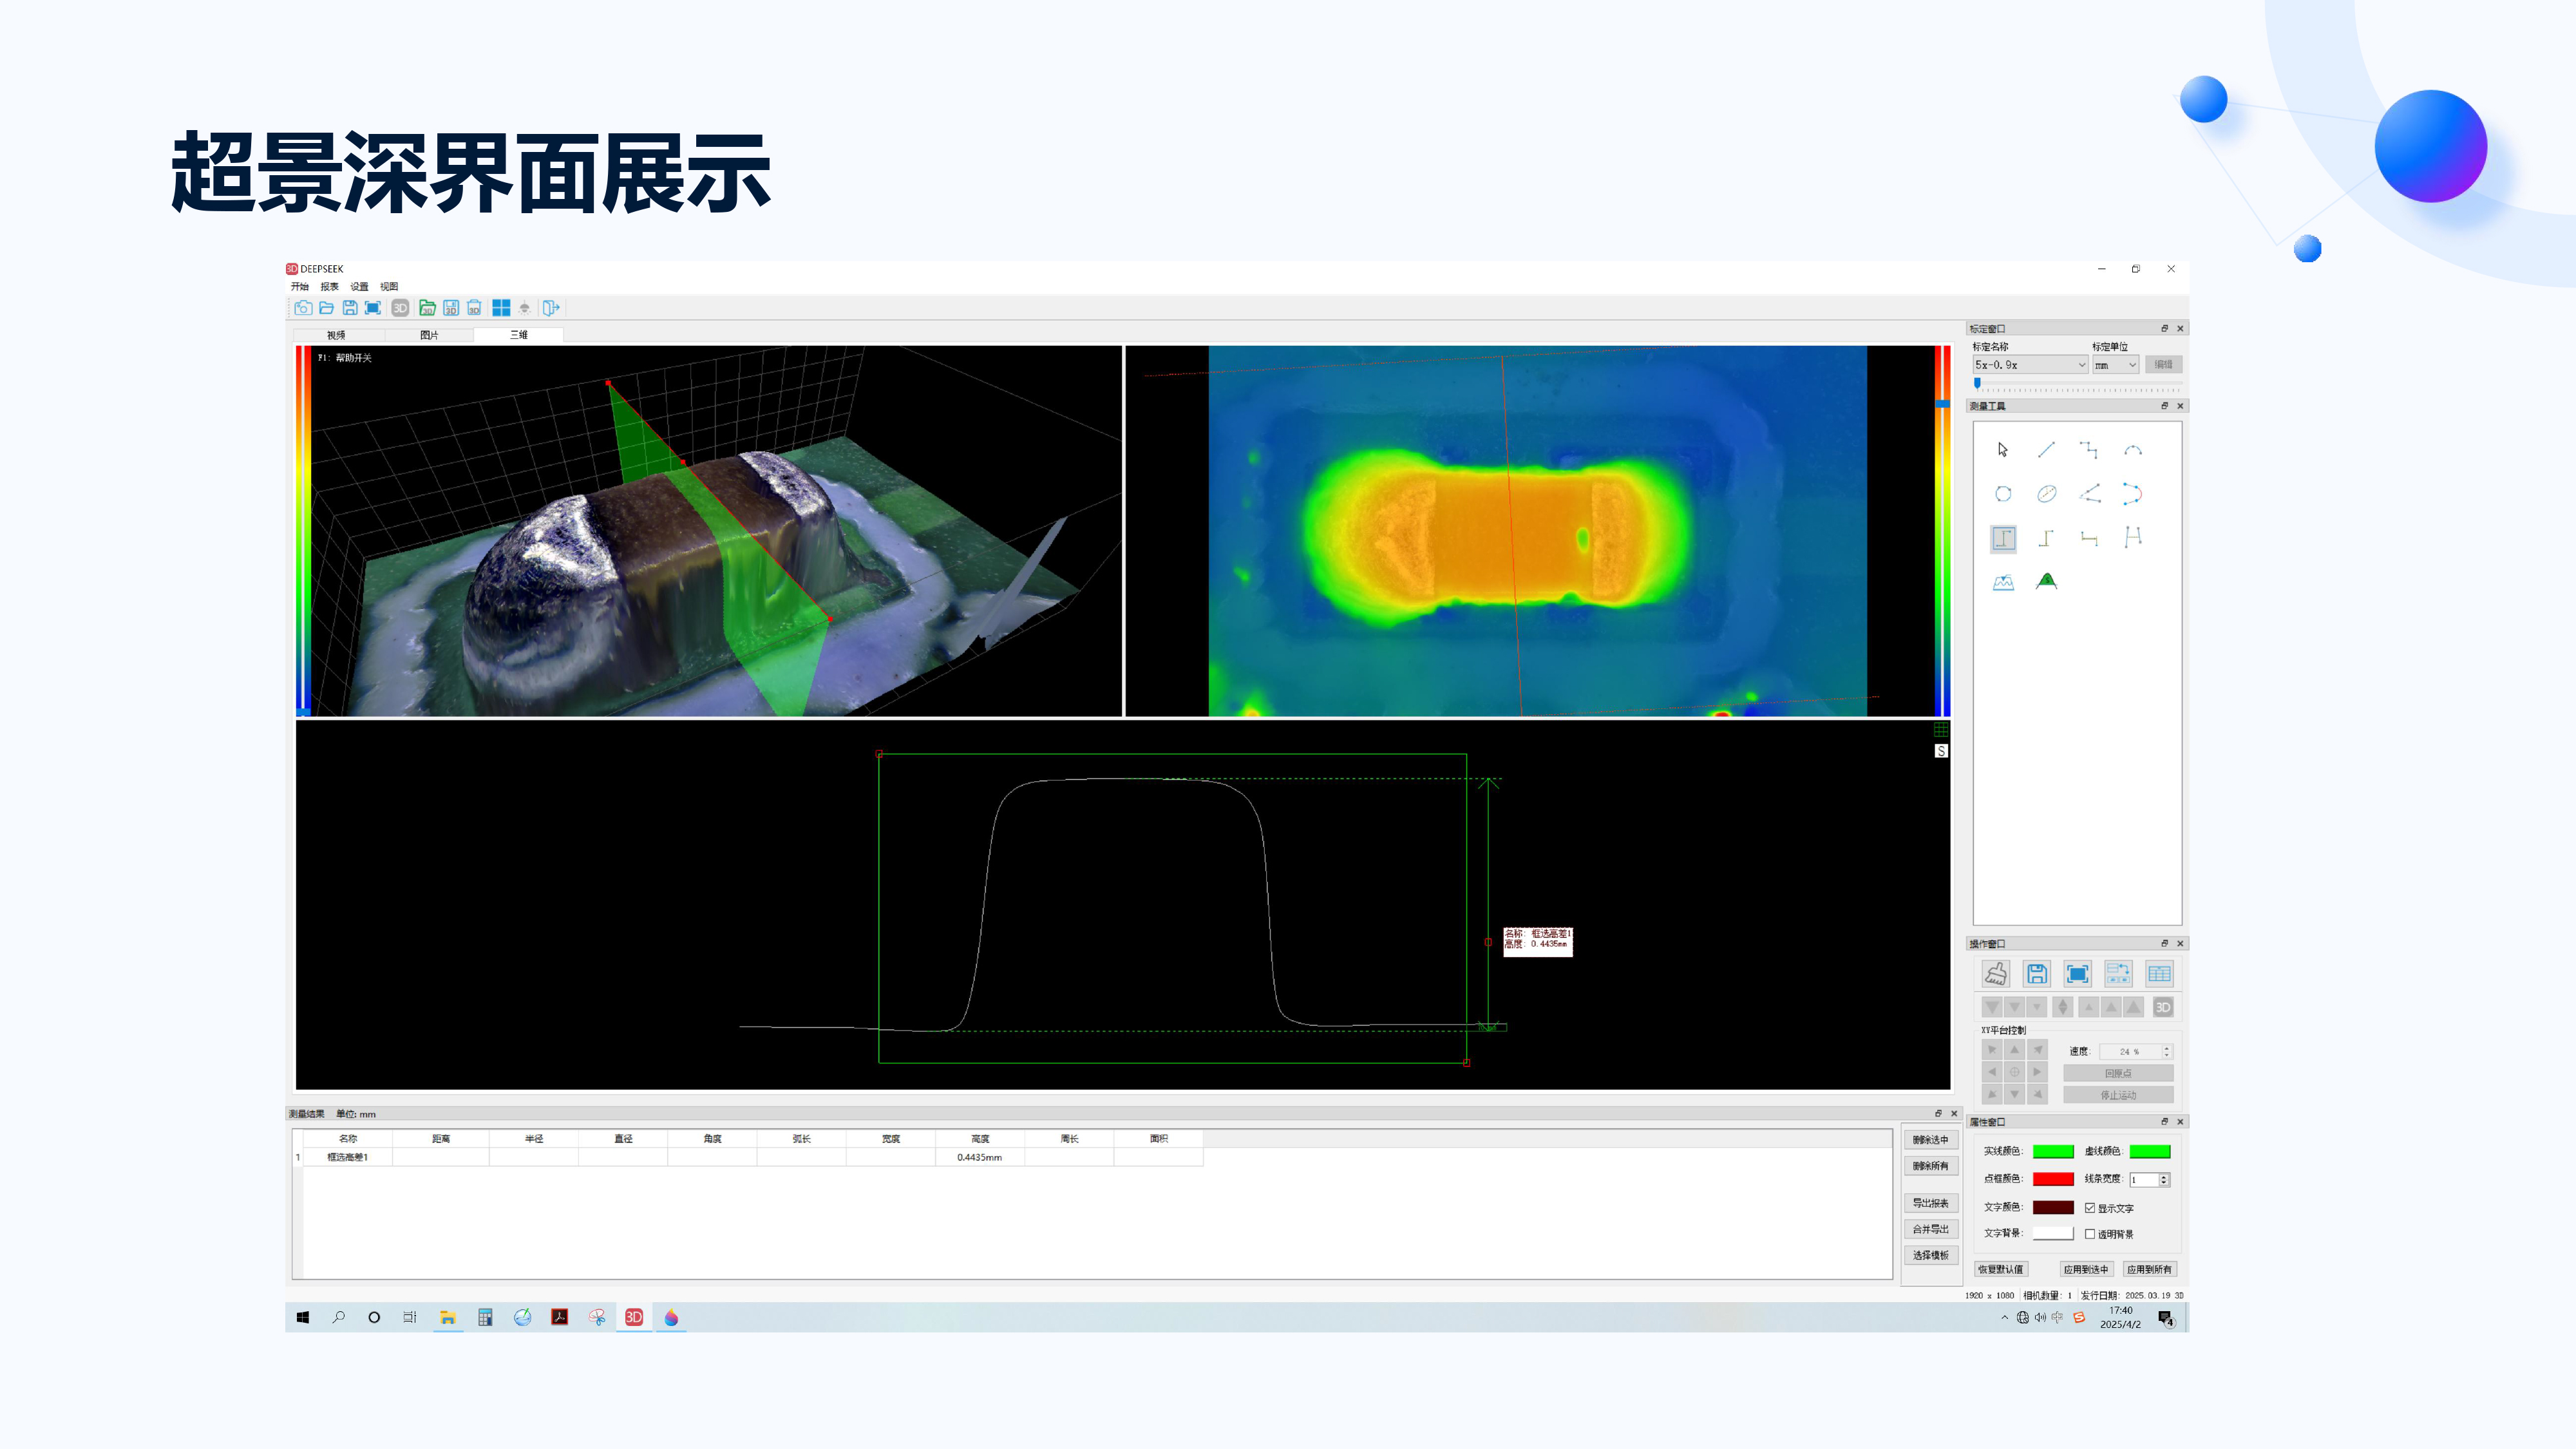Click the table grid icon in 操作窗口

[2159, 974]
